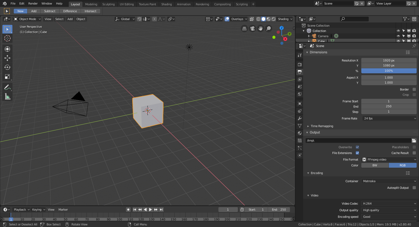This screenshot has width=419, height=227.
Task: Select the Transform tool
Action: pos(7,49)
